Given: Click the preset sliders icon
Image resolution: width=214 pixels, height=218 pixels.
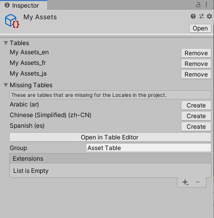Looking at the screenshot, I should click(201, 16).
